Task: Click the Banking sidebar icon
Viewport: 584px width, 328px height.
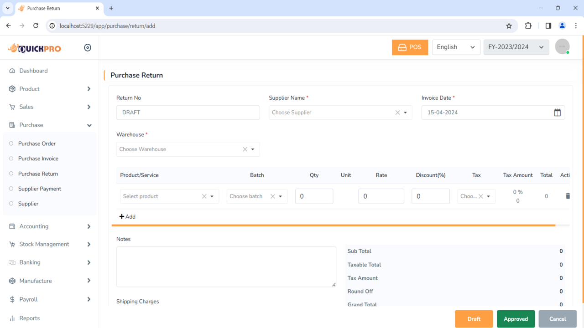Action: [x=12, y=262]
